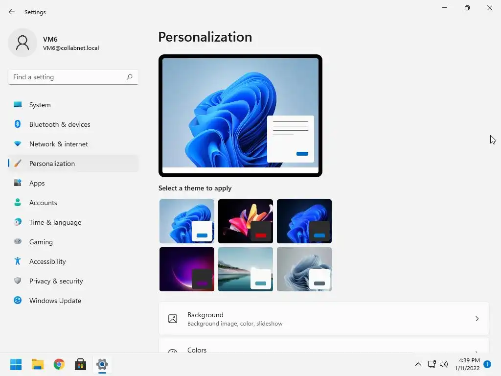Click the Apps icon in sidebar
Screen dimensions: 501x376
click(18, 183)
